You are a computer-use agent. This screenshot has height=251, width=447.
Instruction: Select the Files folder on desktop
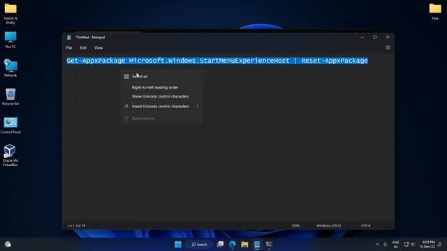tap(435, 11)
